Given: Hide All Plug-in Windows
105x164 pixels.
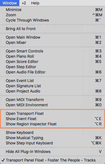Looking at the screenshot, I should point(52,152).
